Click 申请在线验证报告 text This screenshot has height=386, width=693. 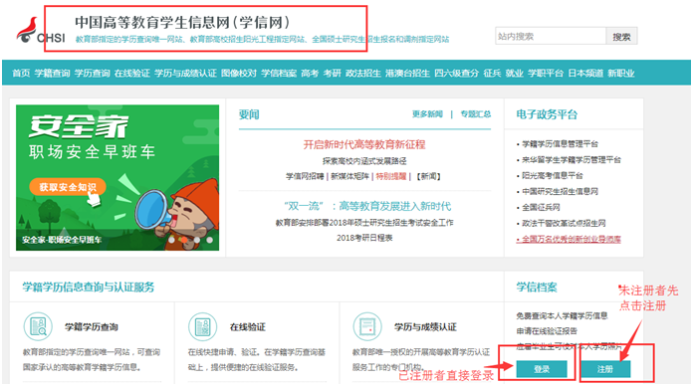click(x=547, y=331)
